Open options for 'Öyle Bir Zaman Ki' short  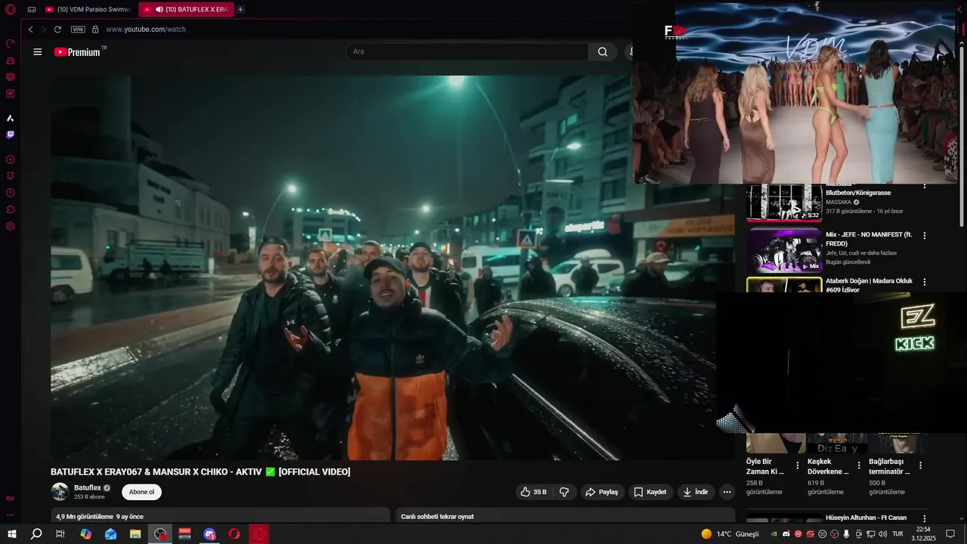(798, 465)
